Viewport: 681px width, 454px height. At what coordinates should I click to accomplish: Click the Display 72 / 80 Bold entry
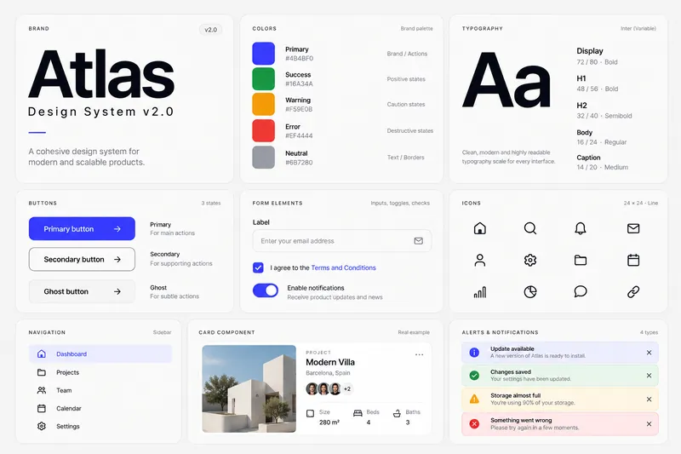pos(598,56)
